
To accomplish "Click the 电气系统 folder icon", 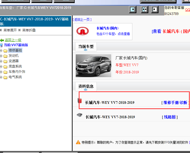I will [x=5, y=77].
